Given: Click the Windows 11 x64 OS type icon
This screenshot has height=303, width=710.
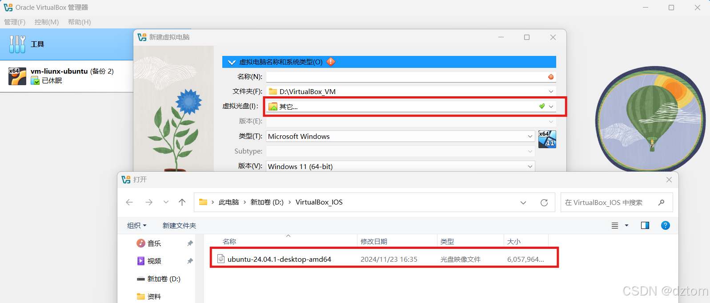Looking at the screenshot, I should pos(547,139).
